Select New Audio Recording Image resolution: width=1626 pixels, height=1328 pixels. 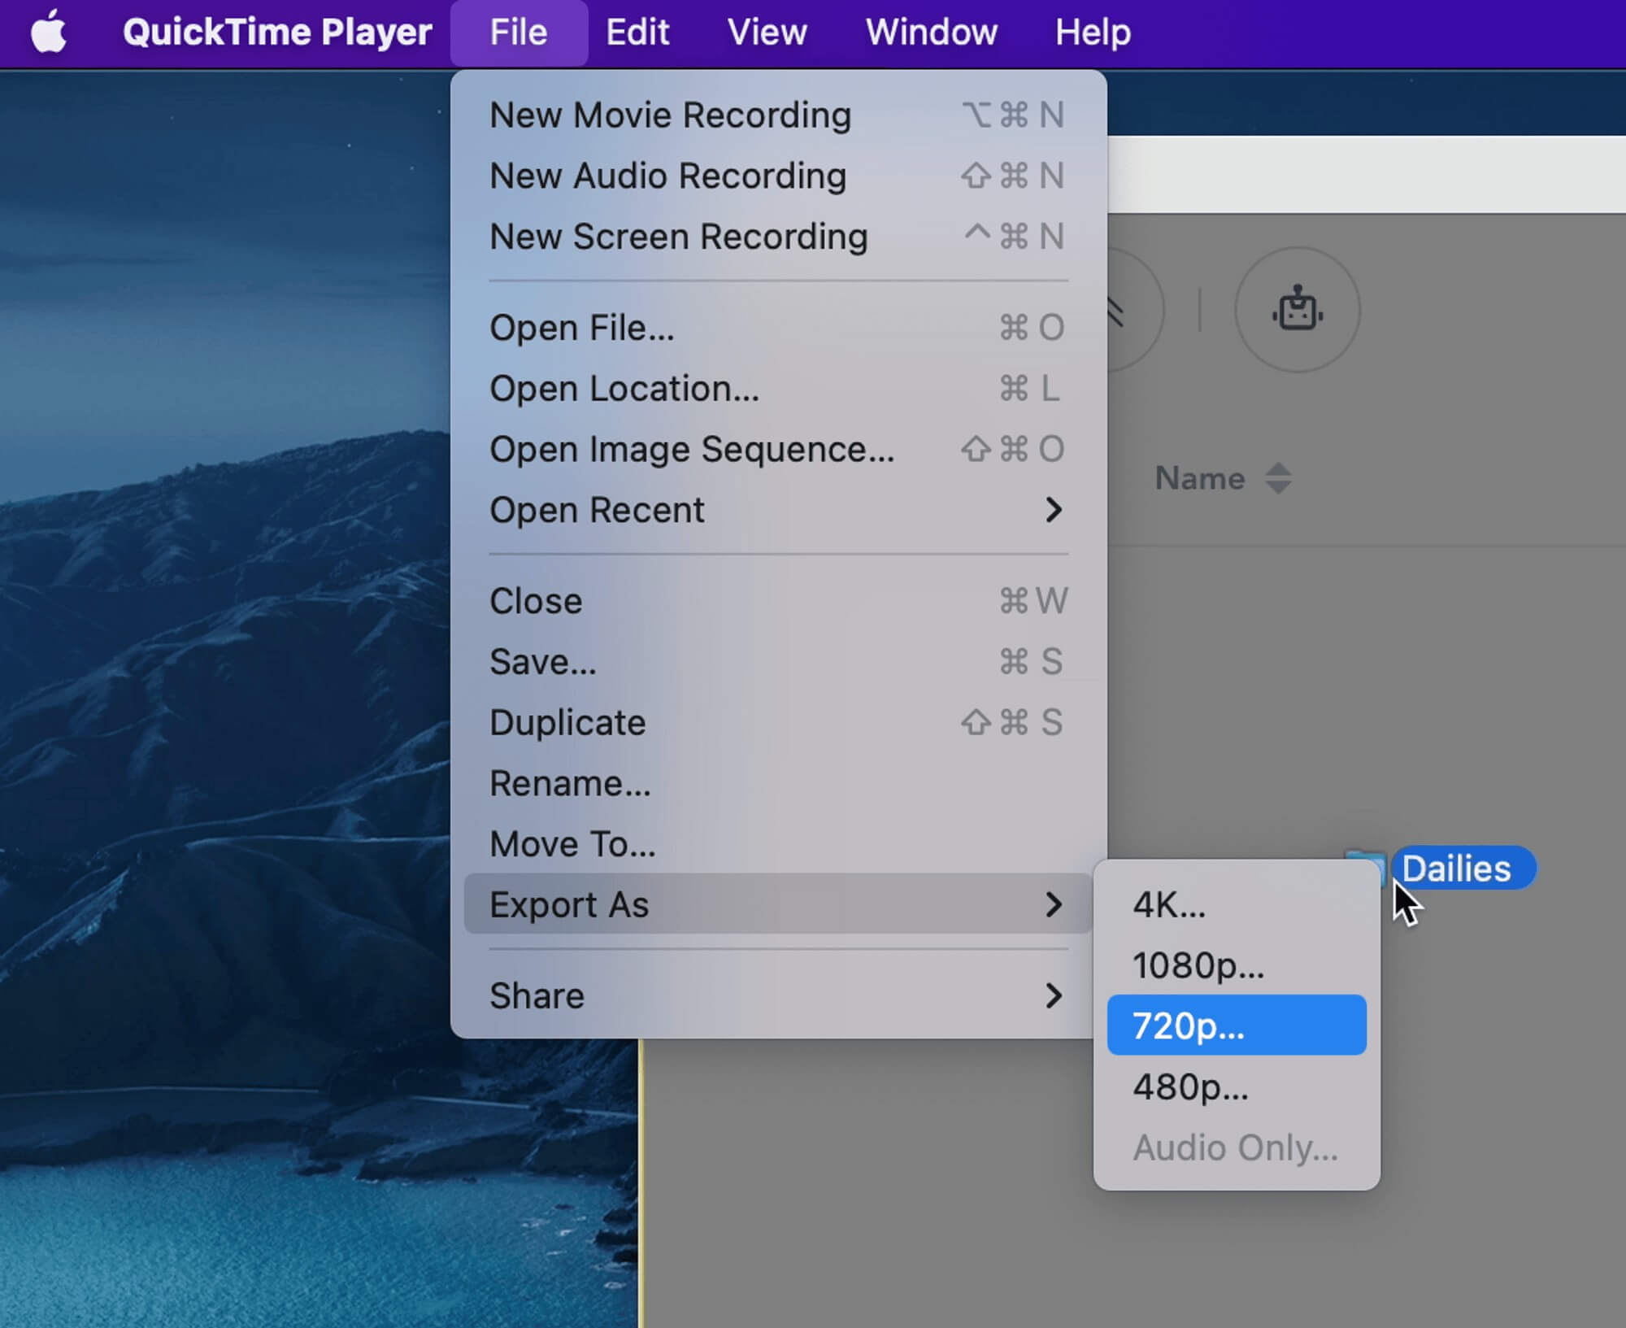coord(668,176)
